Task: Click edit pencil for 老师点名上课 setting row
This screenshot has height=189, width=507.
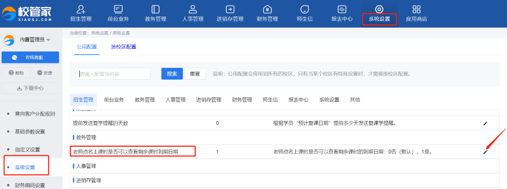Action: tap(485, 152)
